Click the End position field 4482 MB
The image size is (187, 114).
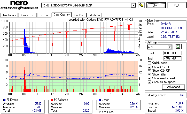click(x=173, y=58)
